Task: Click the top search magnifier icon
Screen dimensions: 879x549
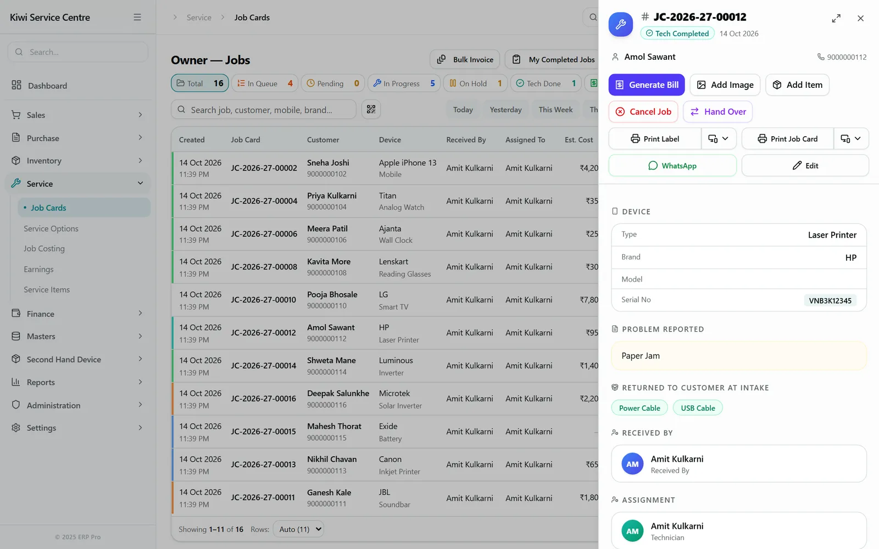Action: pyautogui.click(x=593, y=18)
